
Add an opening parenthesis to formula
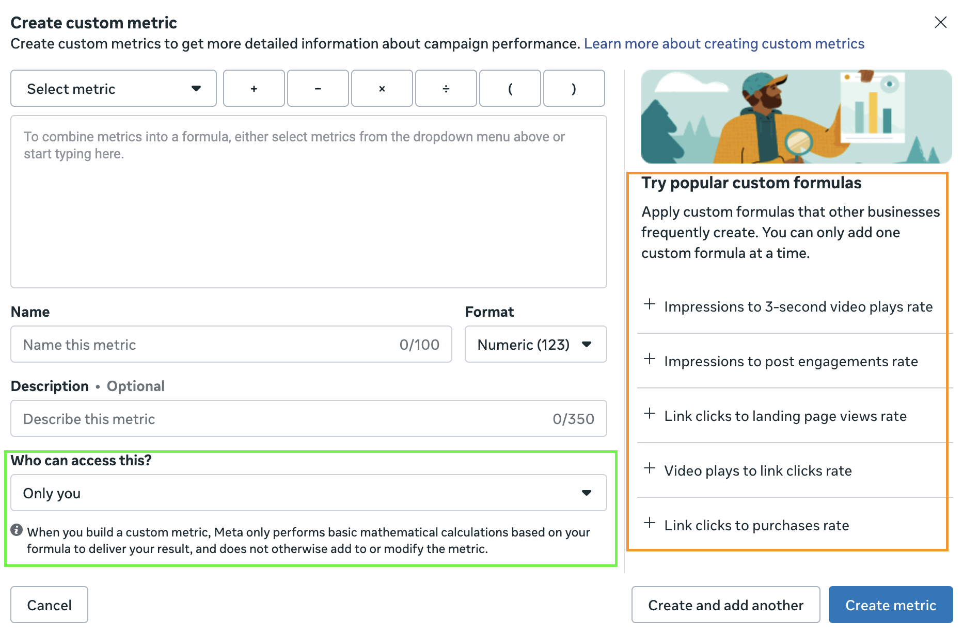click(x=510, y=89)
